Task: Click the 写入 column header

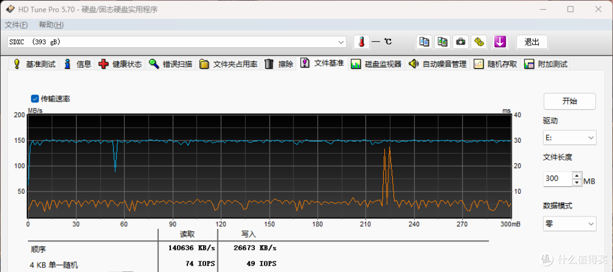Action: pyautogui.click(x=248, y=234)
